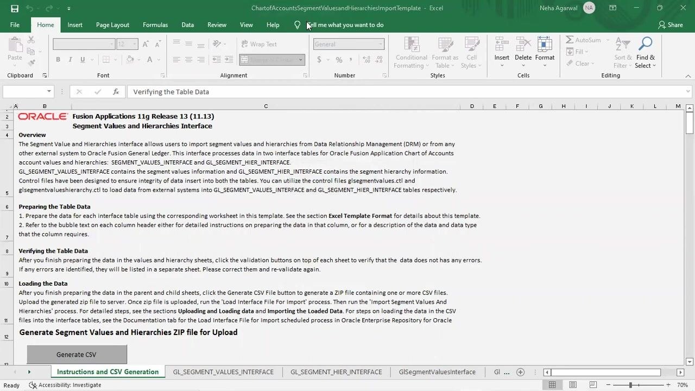Click the Generate CSV button
Viewport: 695px width, 391px height.
[77, 355]
